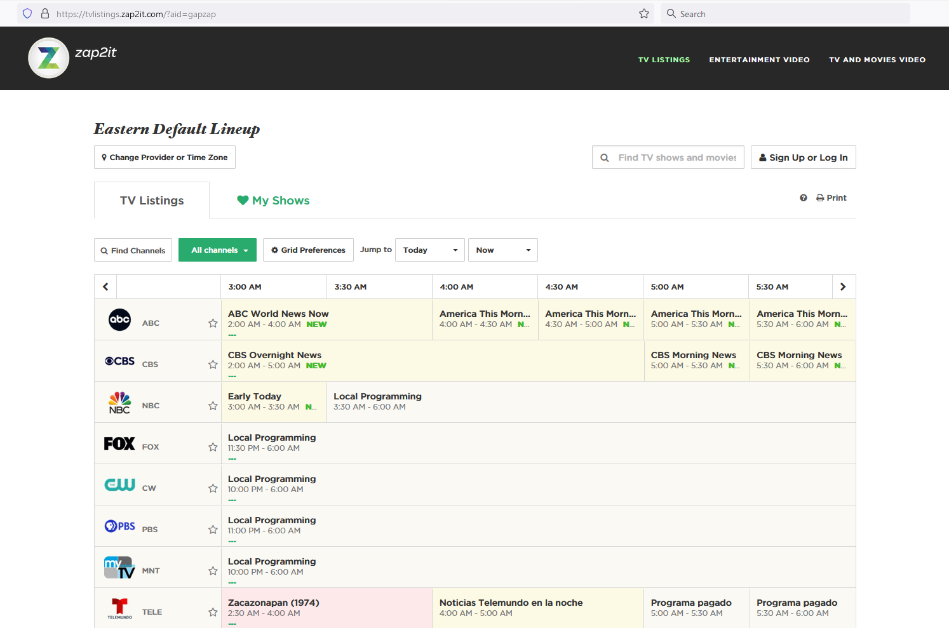Favorite the NBC channel star
The width and height of the screenshot is (949, 628).
click(213, 406)
